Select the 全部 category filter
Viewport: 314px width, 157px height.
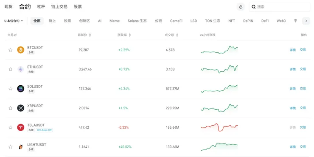click(37, 21)
